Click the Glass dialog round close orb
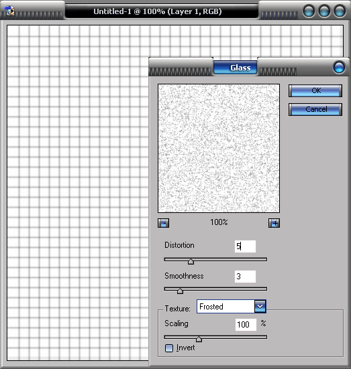Image resolution: width=351 pixels, height=369 pixels. click(339, 67)
